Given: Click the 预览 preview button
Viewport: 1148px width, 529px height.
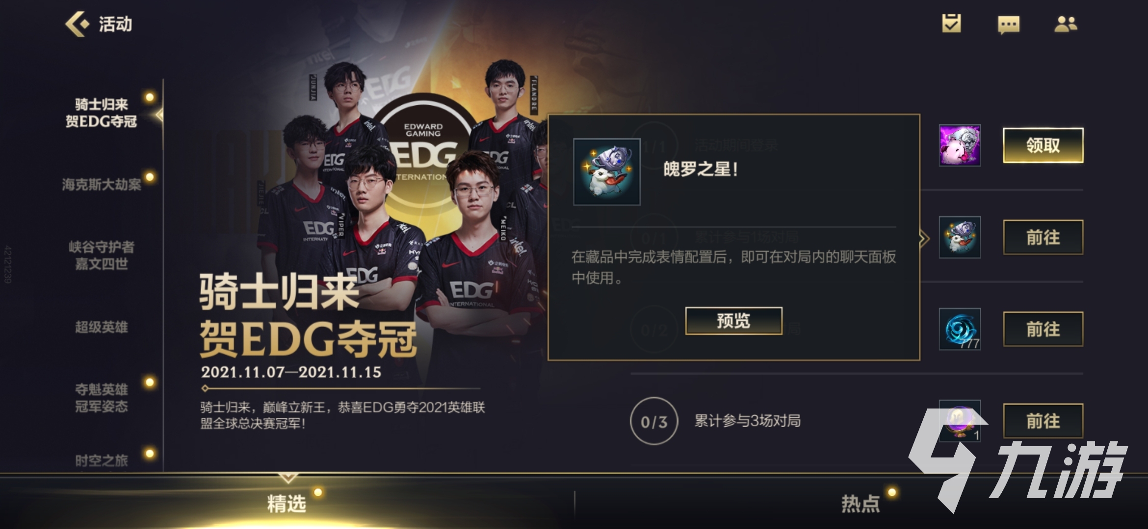Looking at the screenshot, I should [733, 321].
